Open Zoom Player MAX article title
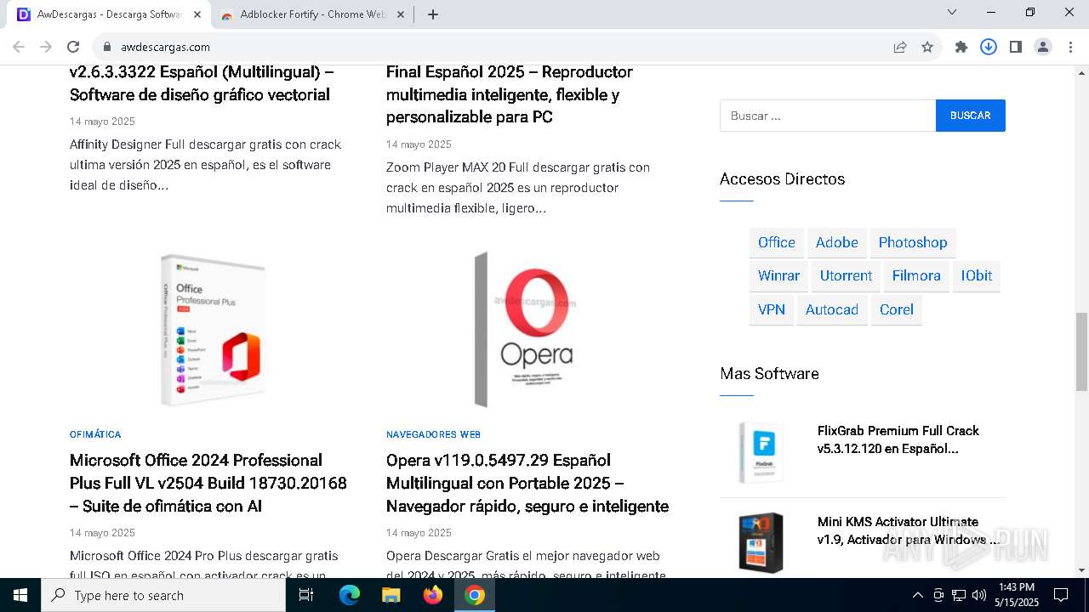Viewport: 1089px width, 612px height. coord(510,94)
